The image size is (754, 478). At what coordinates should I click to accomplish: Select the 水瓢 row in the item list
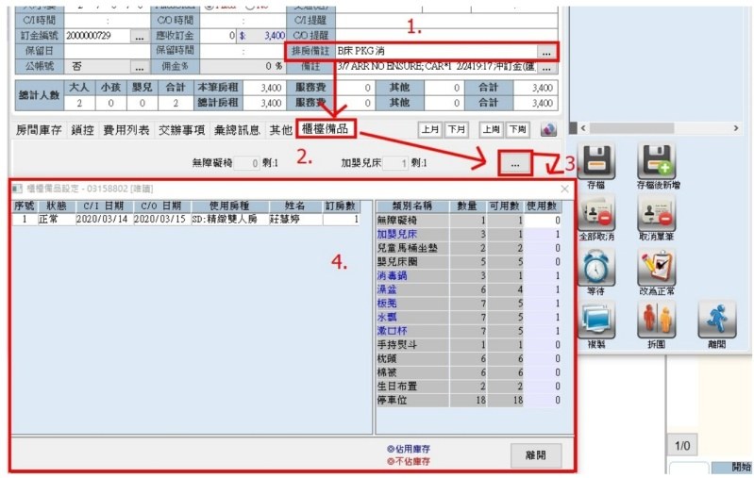tap(468, 317)
